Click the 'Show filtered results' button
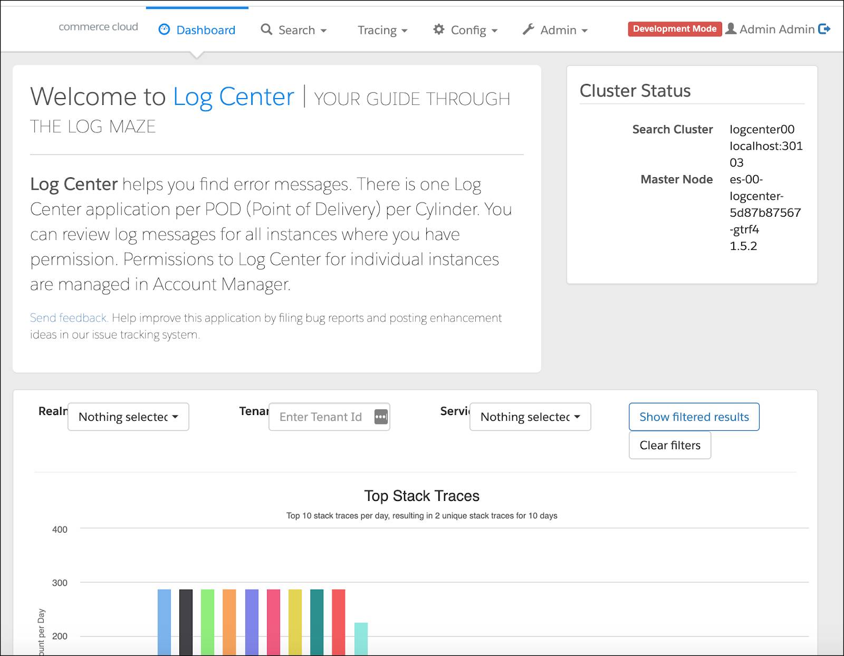Viewport: 844px width, 656px height. click(x=694, y=417)
